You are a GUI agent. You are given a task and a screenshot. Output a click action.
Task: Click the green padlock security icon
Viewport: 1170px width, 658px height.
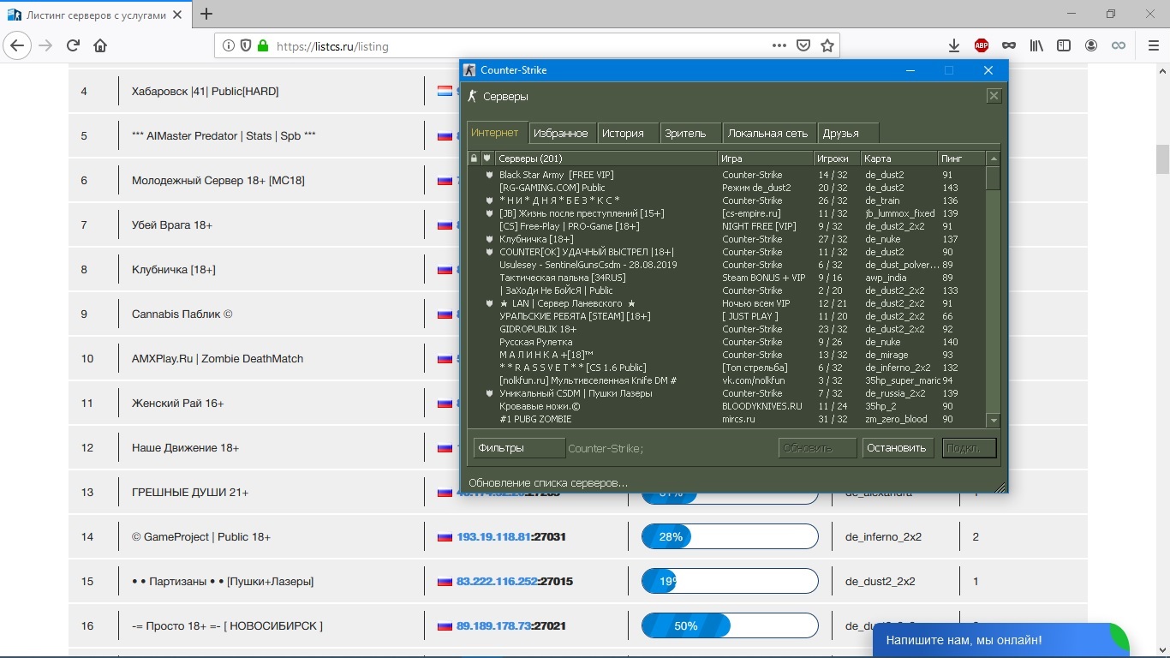[x=263, y=46]
